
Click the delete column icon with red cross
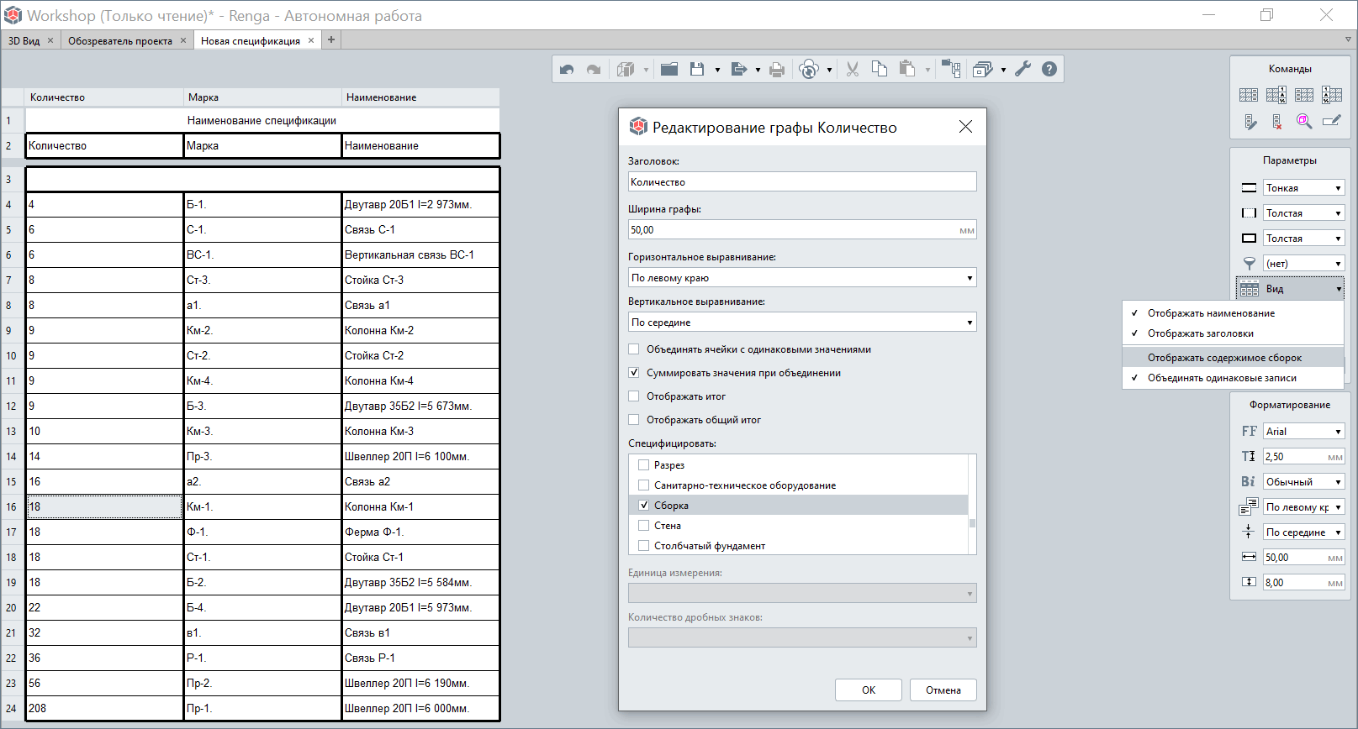(x=1277, y=122)
